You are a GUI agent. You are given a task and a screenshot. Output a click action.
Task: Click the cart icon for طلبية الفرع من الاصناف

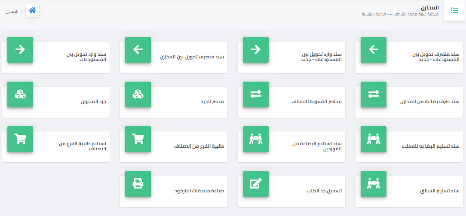pos(138,139)
